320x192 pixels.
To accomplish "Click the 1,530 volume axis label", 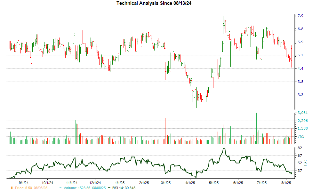I will pyautogui.click(x=303, y=129).
